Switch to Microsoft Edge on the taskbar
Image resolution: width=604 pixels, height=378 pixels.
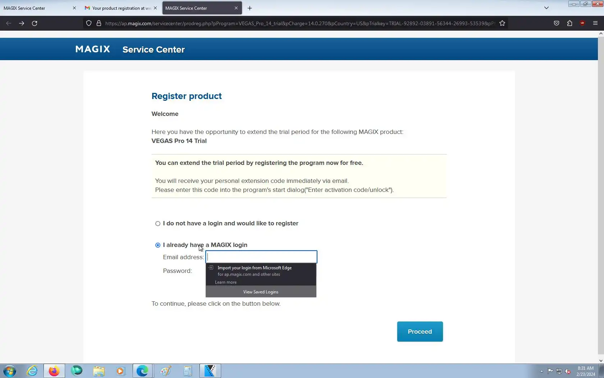[x=143, y=371]
